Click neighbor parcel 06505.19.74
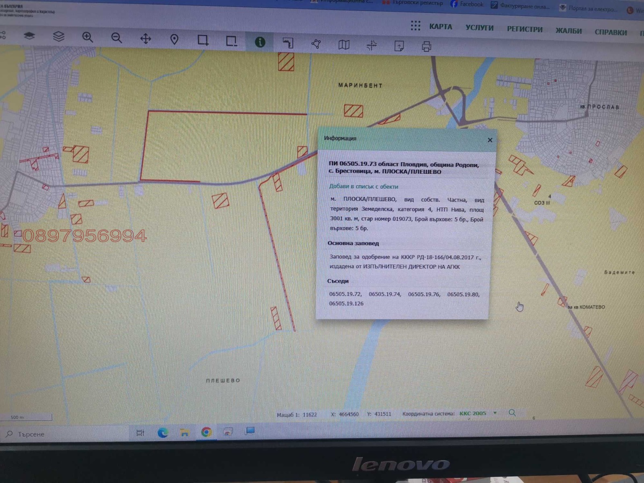The width and height of the screenshot is (644, 483). (385, 294)
